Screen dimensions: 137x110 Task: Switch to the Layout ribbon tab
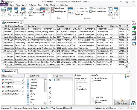point(25,5)
